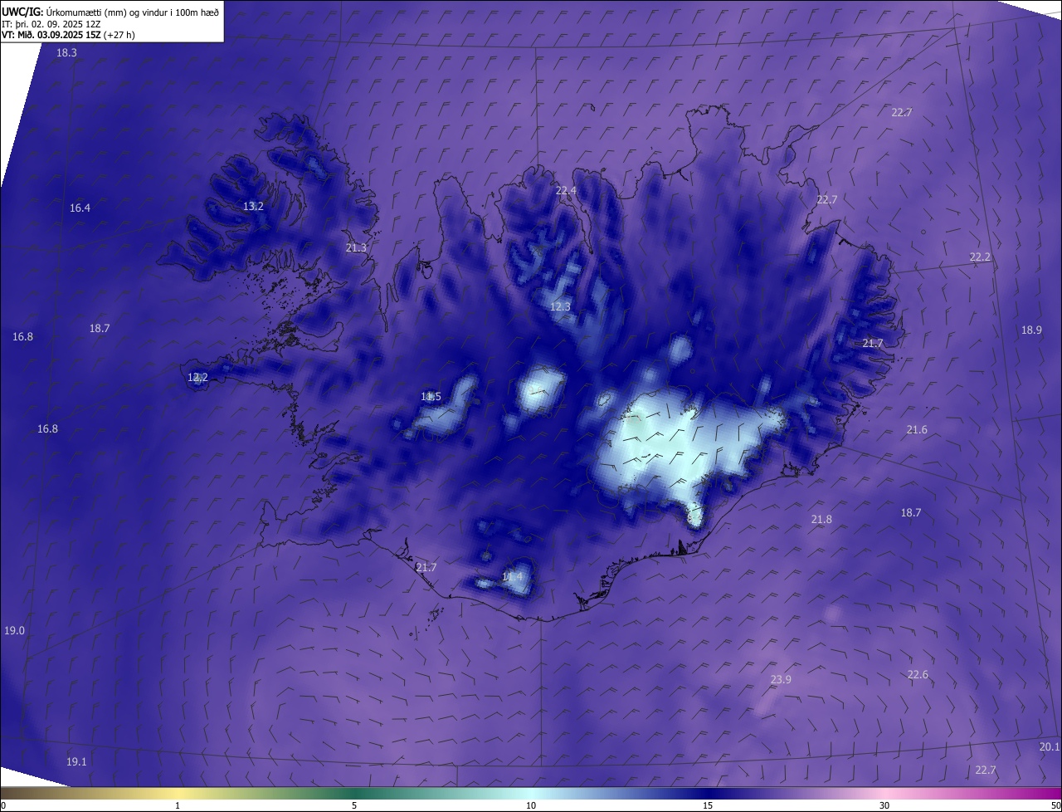Select the 12.2 value label
The height and width of the screenshot is (812, 1062).
(x=197, y=377)
